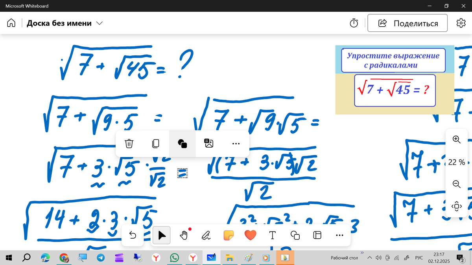Show hidden system tray icons

[369, 258]
